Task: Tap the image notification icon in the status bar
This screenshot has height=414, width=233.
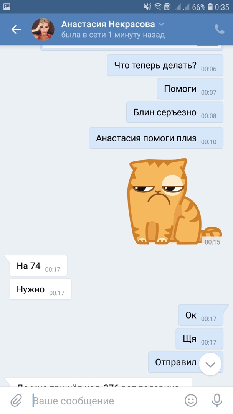Action: (x=7, y=7)
